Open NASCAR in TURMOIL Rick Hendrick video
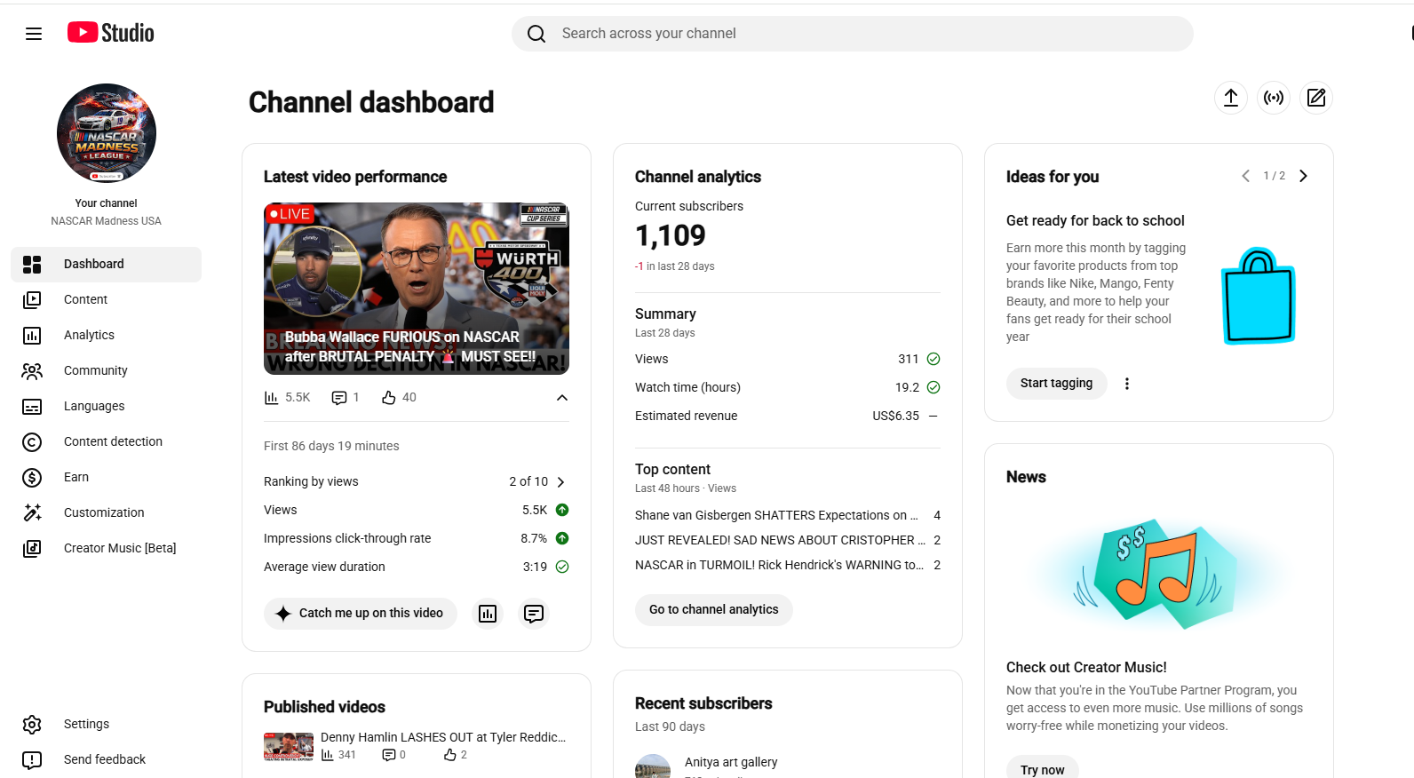1414x778 pixels. tap(779, 565)
